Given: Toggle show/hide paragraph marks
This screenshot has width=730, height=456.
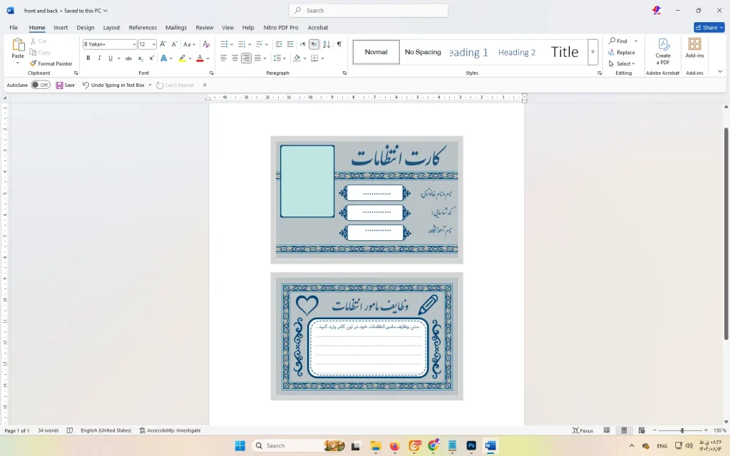Looking at the screenshot, I should pos(339,44).
